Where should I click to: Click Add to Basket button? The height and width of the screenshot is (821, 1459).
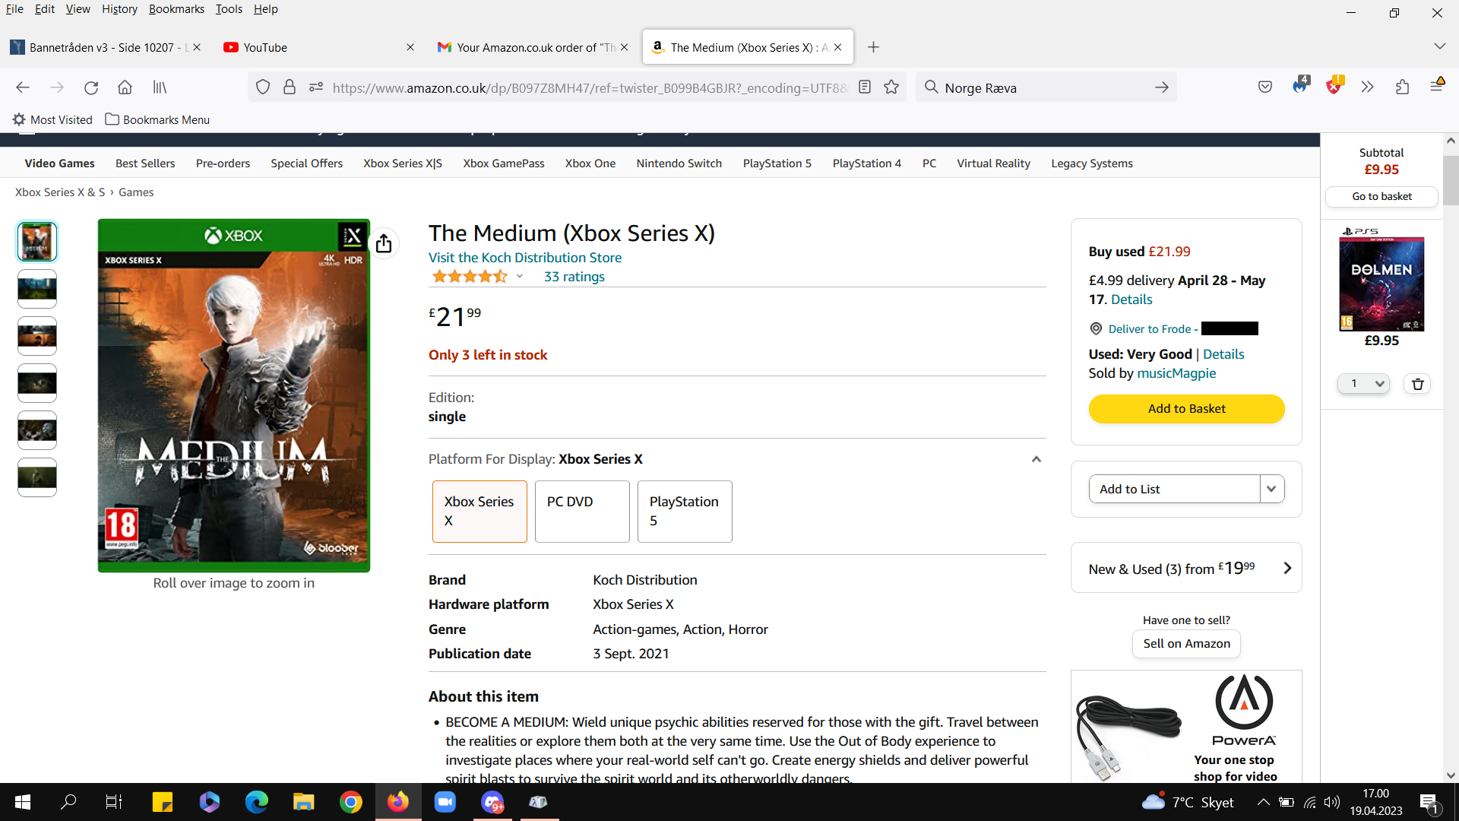pos(1186,409)
